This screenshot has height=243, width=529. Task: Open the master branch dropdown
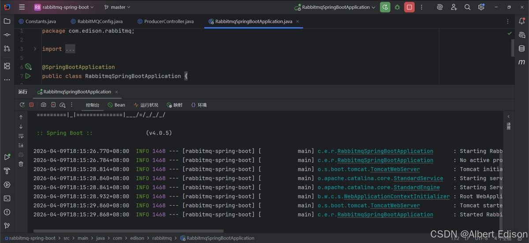[x=117, y=7]
